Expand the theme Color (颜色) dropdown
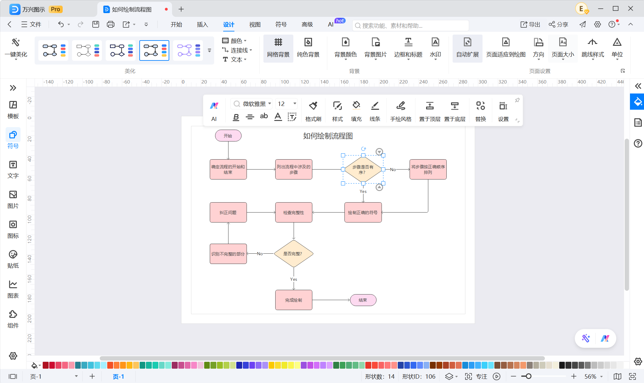The image size is (644, 383). click(234, 41)
